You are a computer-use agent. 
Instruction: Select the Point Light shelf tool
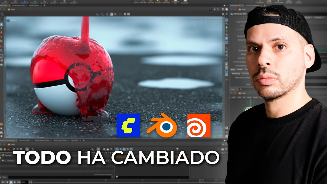143,2
